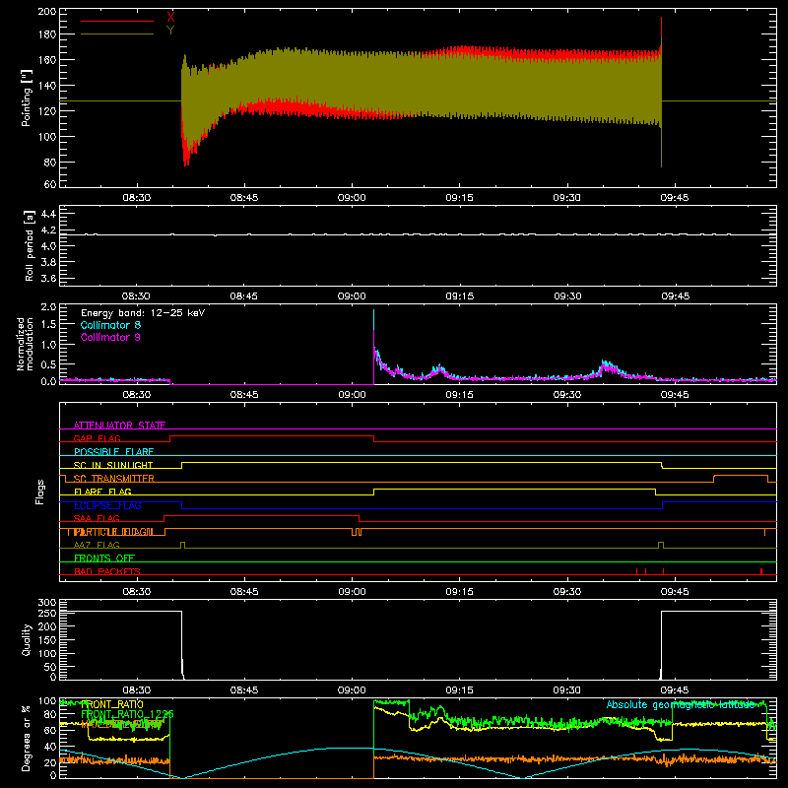The width and height of the screenshot is (788, 788).
Task: Click the 200 tick on Pointing axis
Action: 46,11
